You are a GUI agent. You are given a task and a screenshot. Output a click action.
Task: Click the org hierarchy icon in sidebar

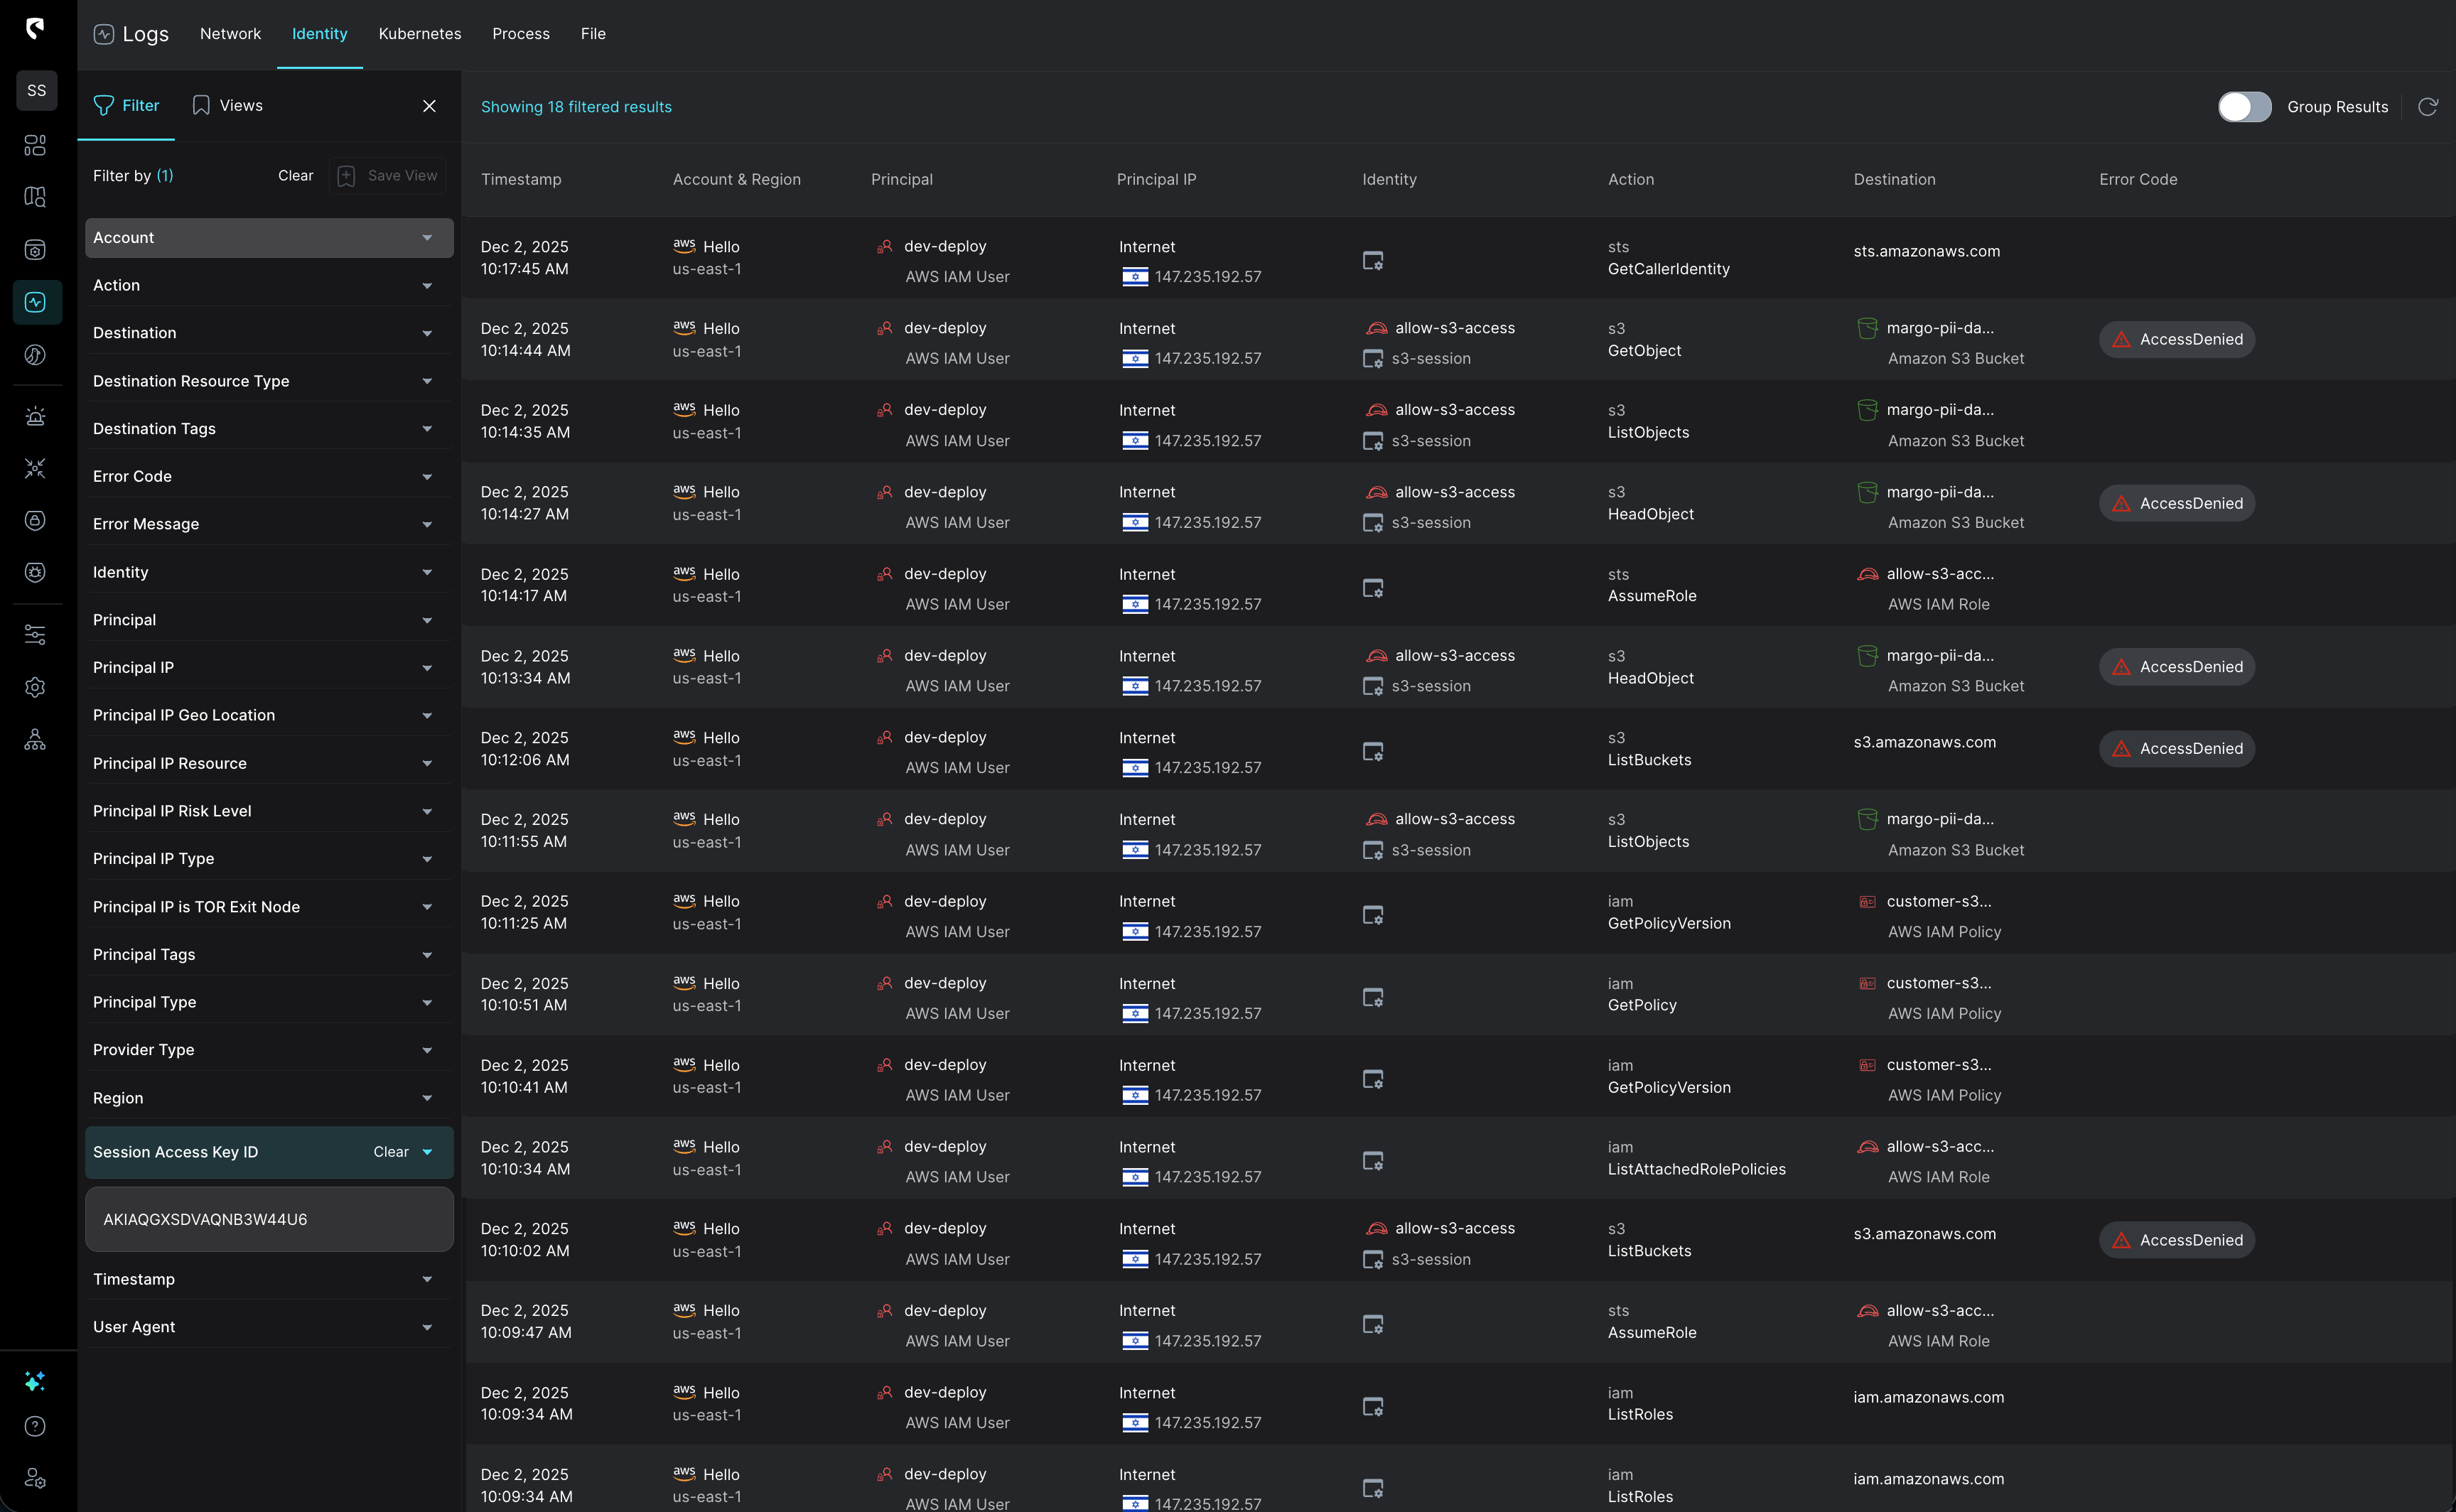pyautogui.click(x=35, y=739)
